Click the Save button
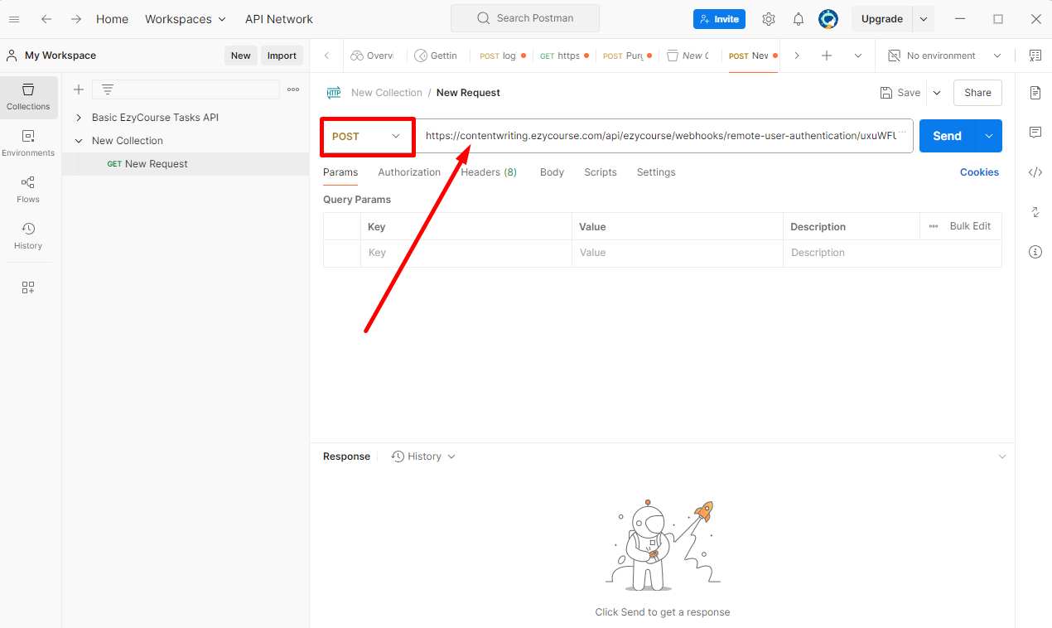This screenshot has width=1052, height=628. [900, 93]
